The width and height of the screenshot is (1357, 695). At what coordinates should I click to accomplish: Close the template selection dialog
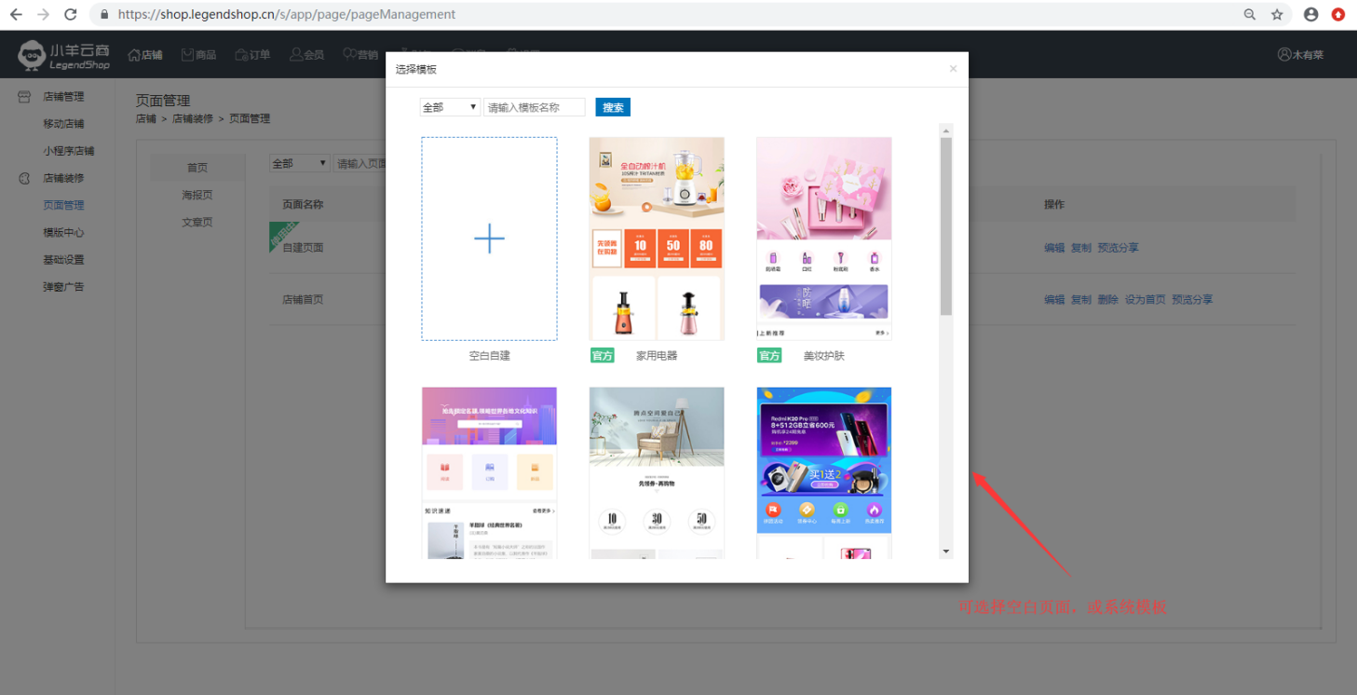[953, 69]
